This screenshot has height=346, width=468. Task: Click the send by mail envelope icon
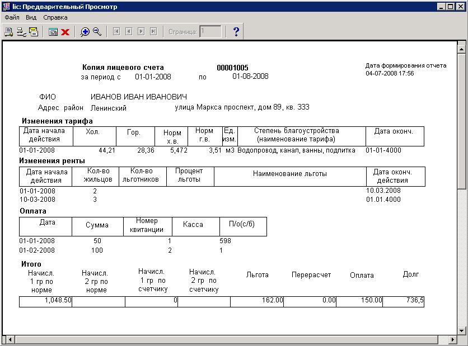[x=33, y=32]
